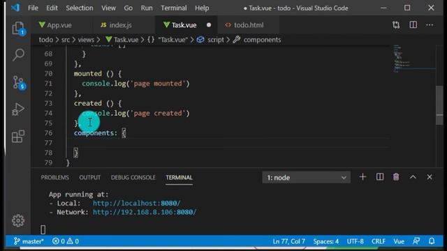
Task: Show the OUTPUT panel tab
Action: [90, 178]
